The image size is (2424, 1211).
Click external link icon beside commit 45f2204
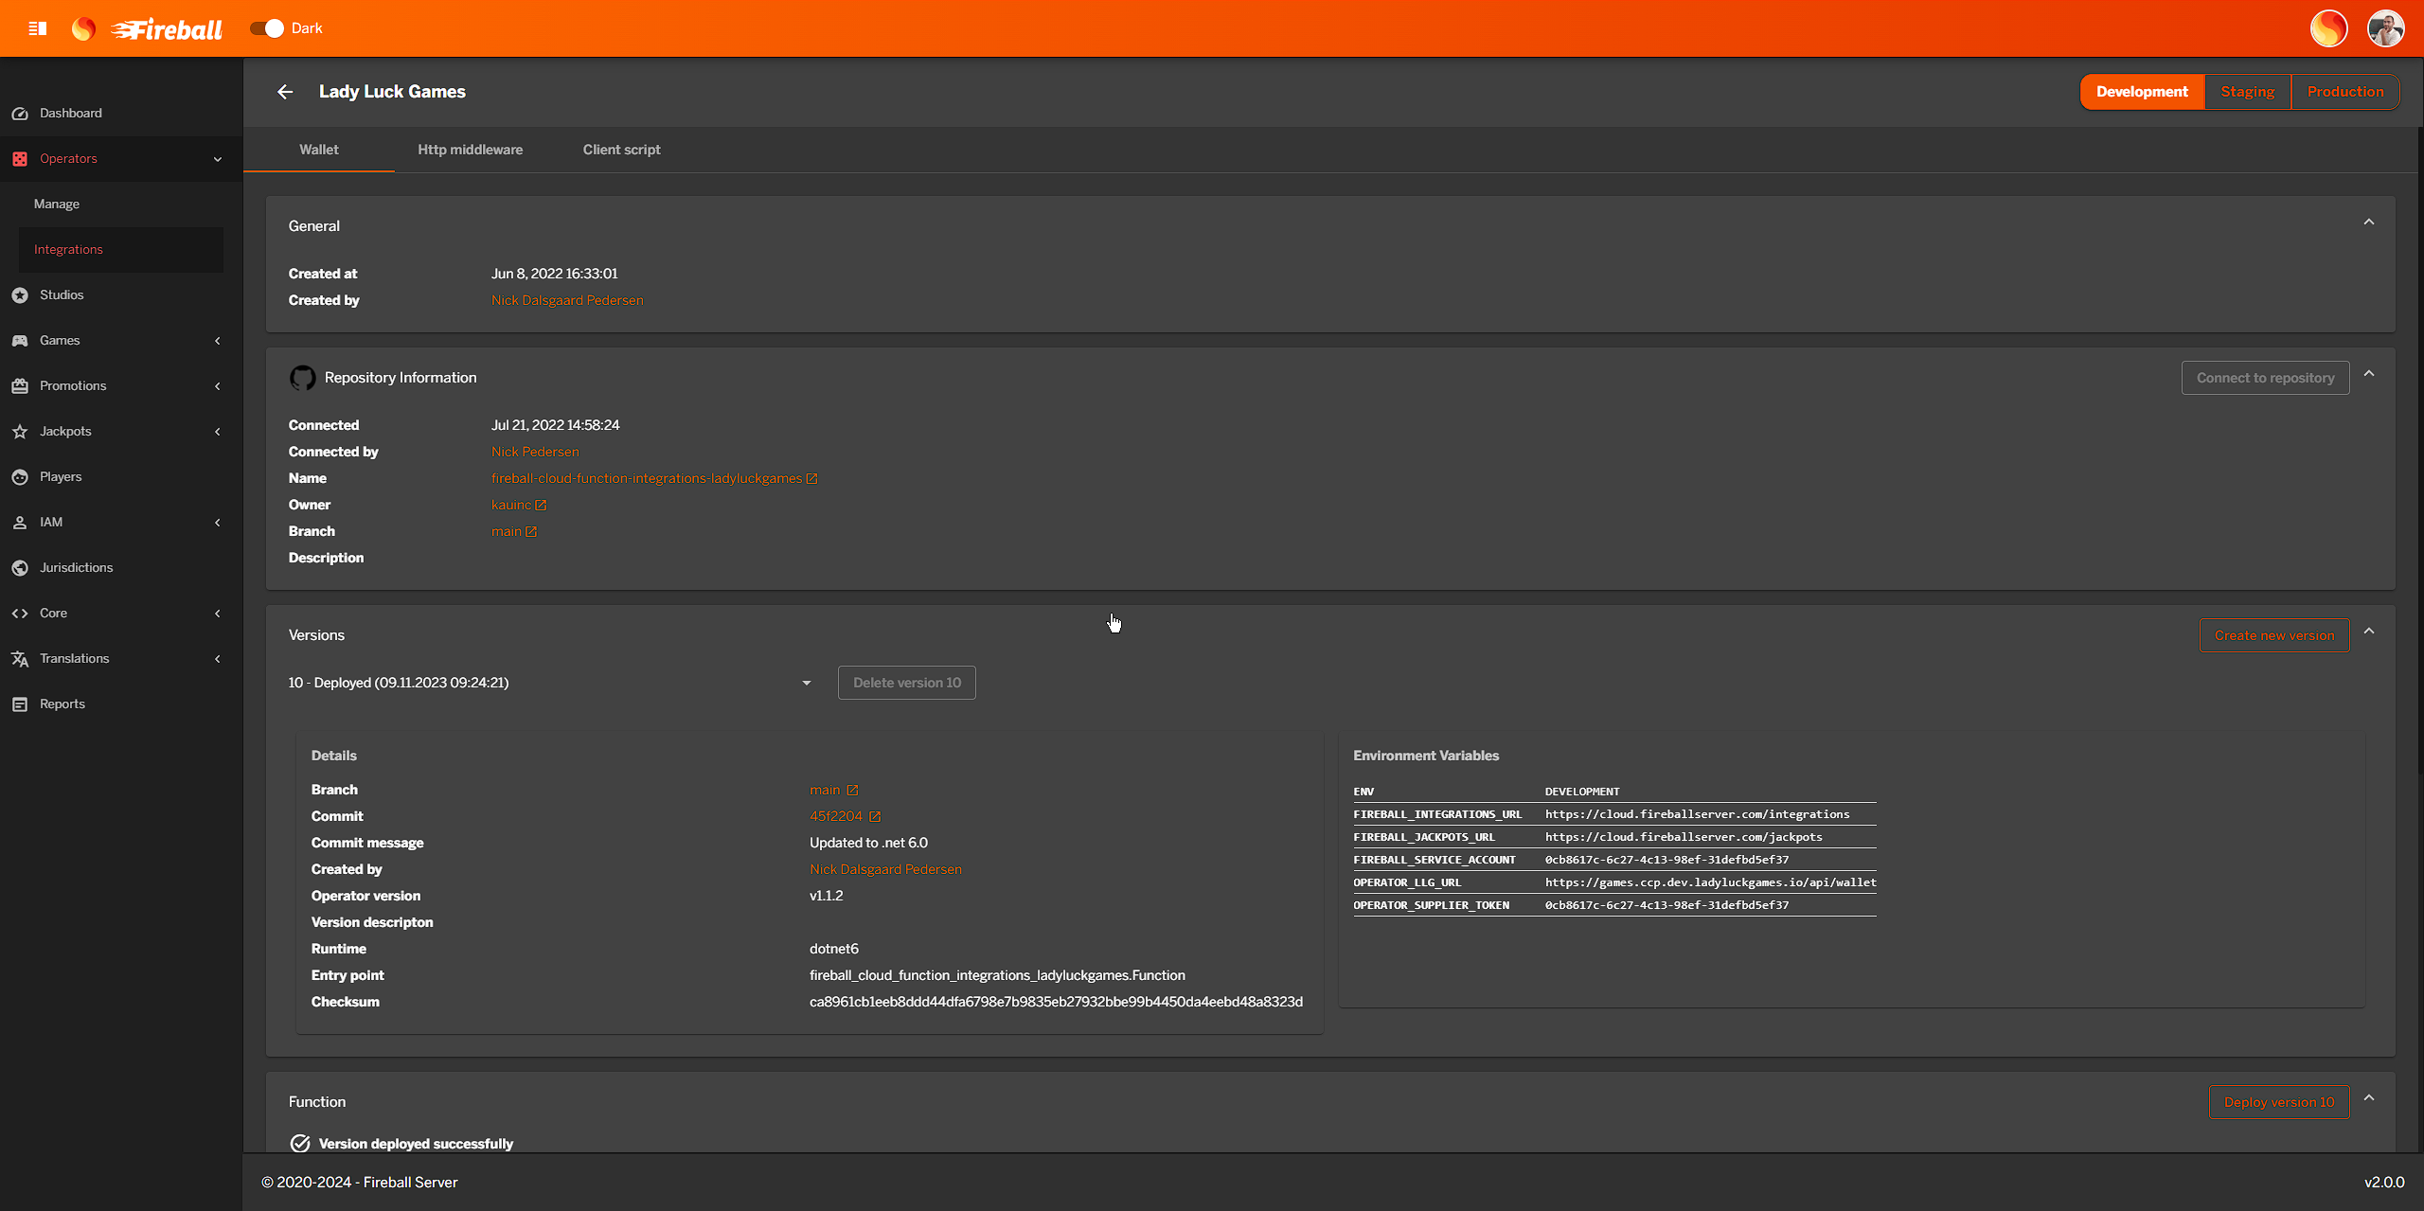coord(875,817)
